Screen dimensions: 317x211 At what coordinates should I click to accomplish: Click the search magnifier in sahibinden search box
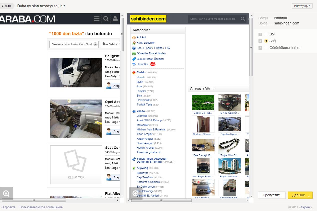pos(242,19)
